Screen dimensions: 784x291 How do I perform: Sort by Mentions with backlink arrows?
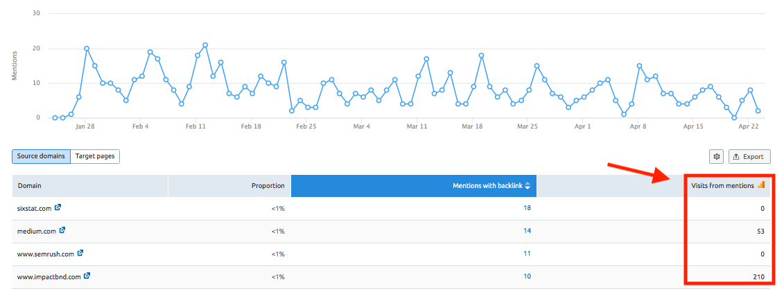tap(528, 185)
